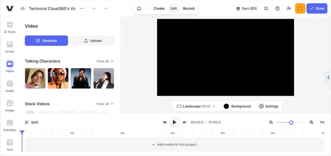Click the black video preview canvas

click(x=225, y=57)
